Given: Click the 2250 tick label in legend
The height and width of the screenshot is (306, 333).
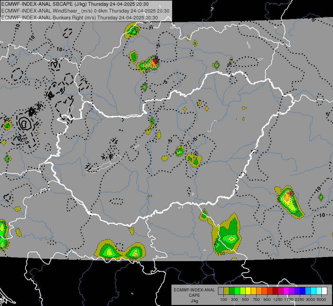Looking at the screenshot, I should pos(300,300).
